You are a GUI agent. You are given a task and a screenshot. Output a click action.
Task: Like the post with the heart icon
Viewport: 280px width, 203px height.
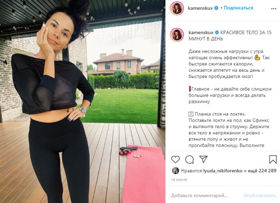click(x=175, y=159)
